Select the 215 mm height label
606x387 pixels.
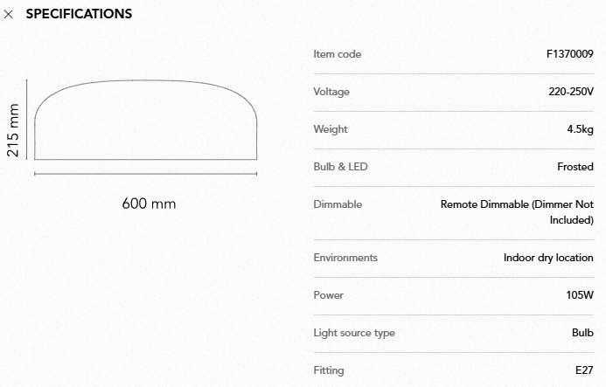pyautogui.click(x=13, y=130)
